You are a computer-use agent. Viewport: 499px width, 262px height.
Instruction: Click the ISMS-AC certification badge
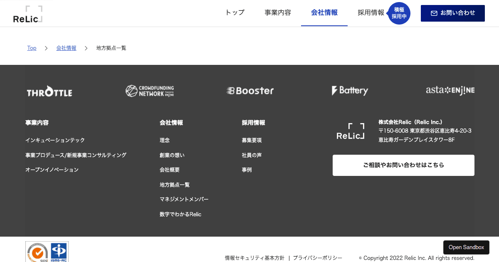click(59, 252)
